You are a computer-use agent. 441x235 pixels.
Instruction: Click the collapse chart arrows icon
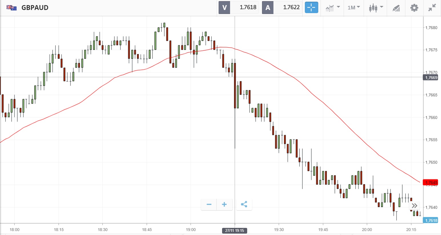pyautogui.click(x=432, y=8)
